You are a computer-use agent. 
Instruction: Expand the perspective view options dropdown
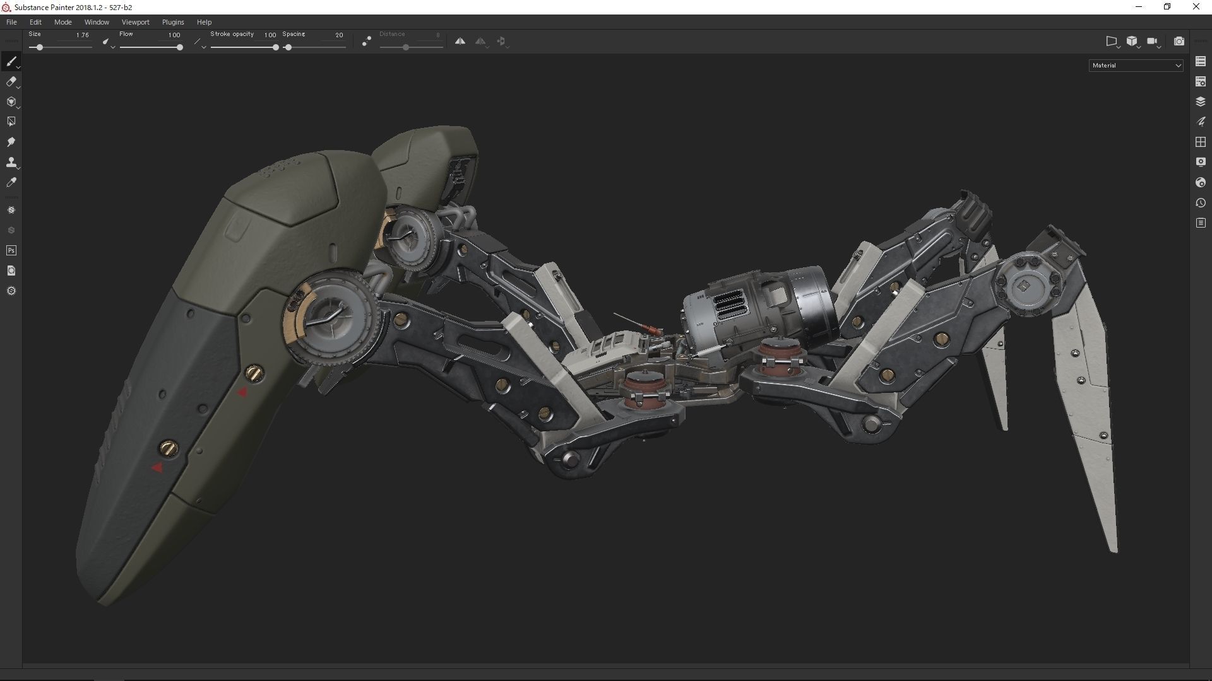pos(1119,47)
